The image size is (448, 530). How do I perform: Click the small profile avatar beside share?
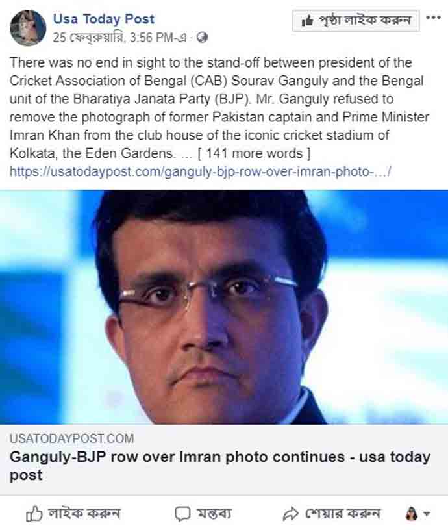[x=412, y=514]
